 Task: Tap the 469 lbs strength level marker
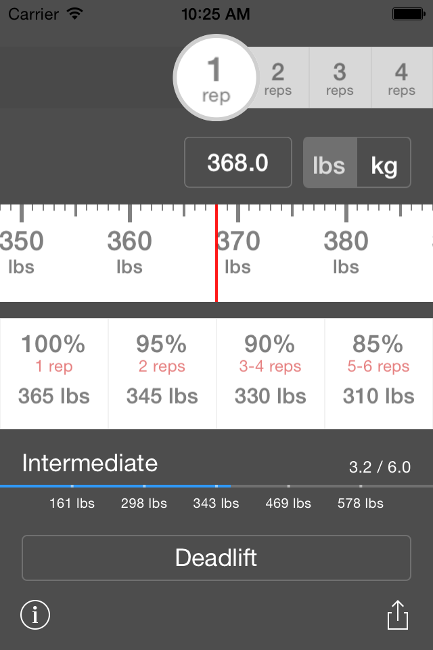click(x=288, y=503)
